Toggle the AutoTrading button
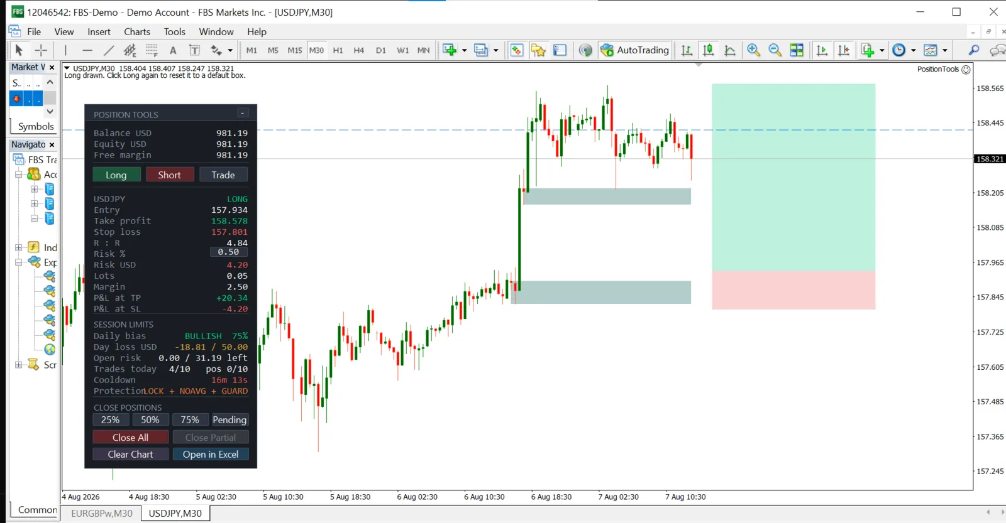 (635, 50)
